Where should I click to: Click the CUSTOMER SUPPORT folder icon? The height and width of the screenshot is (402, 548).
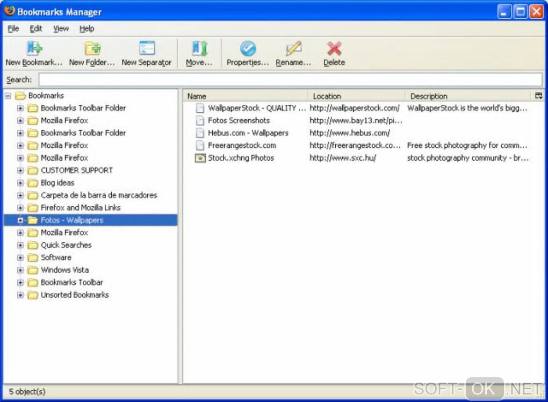33,170
